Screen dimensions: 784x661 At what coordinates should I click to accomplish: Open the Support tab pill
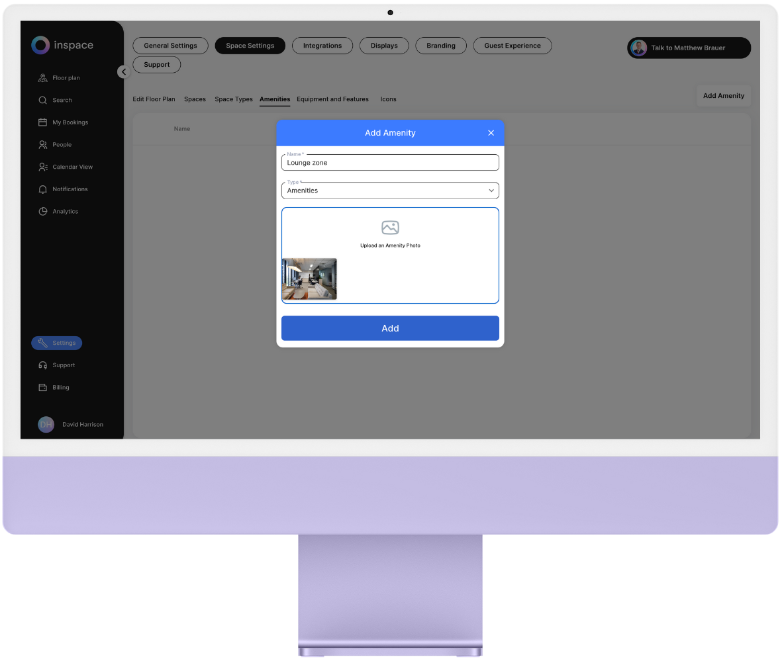point(156,64)
